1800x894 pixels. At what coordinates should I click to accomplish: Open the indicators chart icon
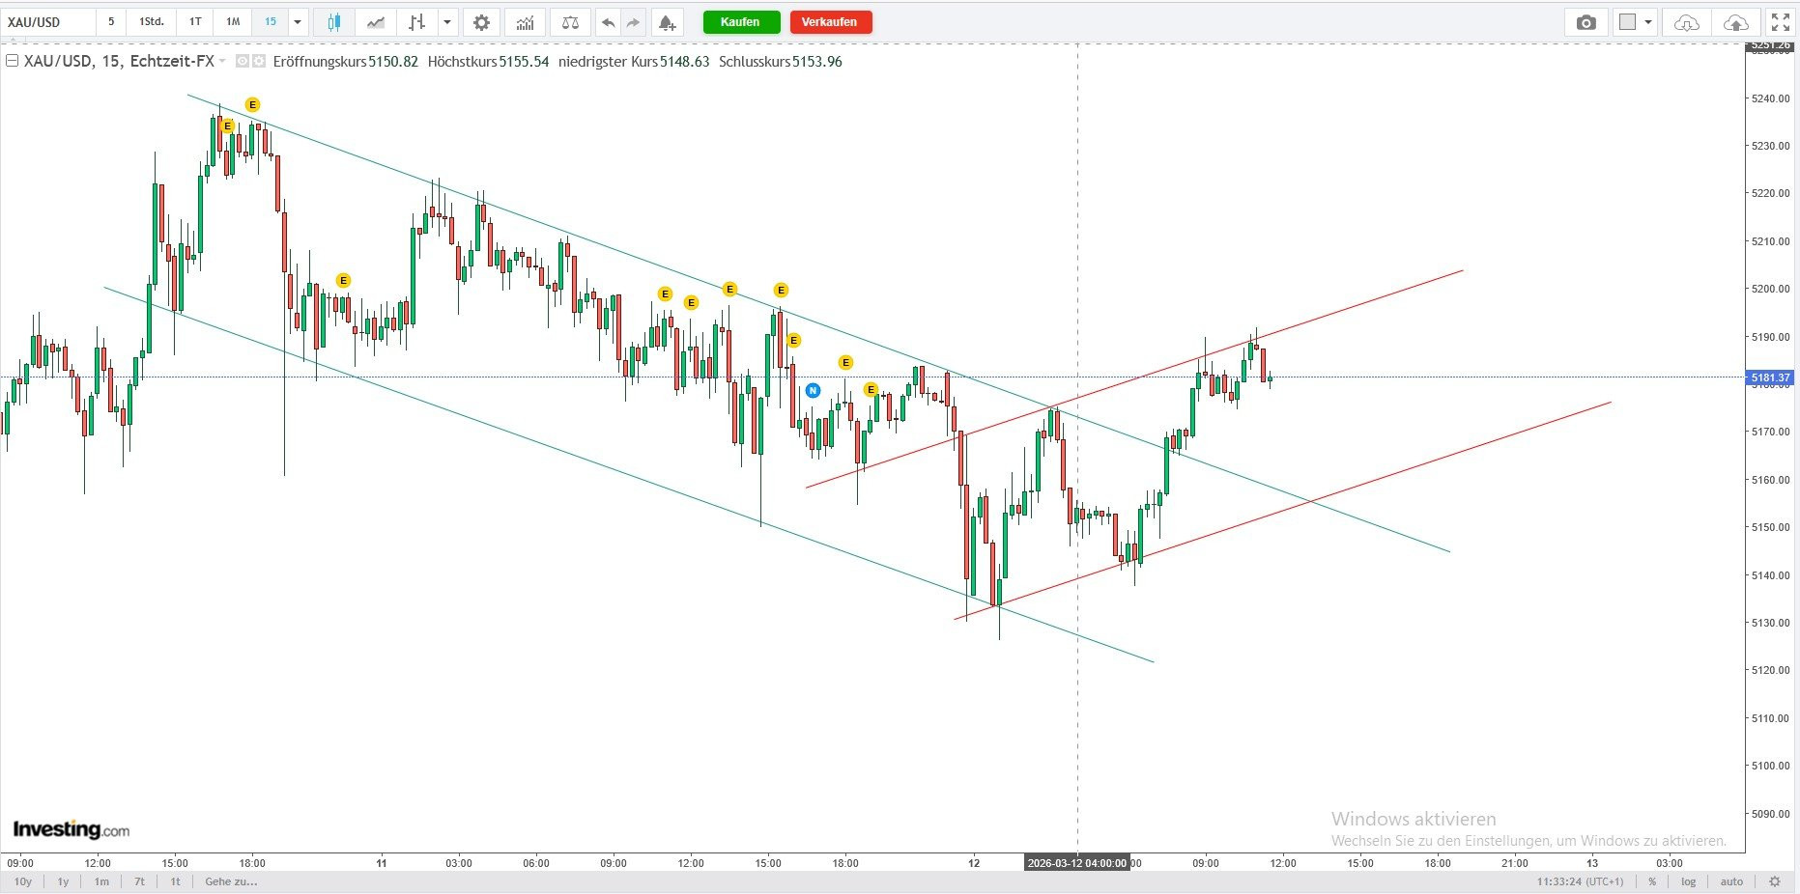coord(525,22)
